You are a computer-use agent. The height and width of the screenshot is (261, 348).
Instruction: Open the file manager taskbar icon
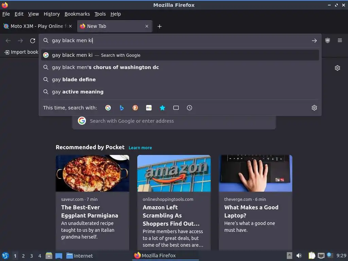49,256
